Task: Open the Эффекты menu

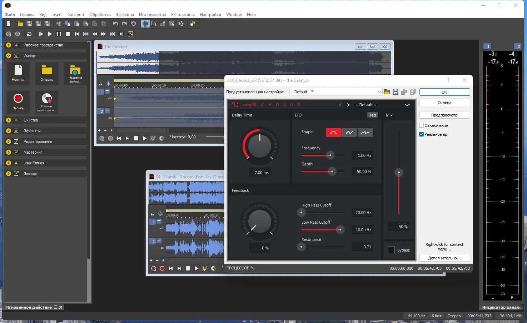Action: (x=125, y=15)
